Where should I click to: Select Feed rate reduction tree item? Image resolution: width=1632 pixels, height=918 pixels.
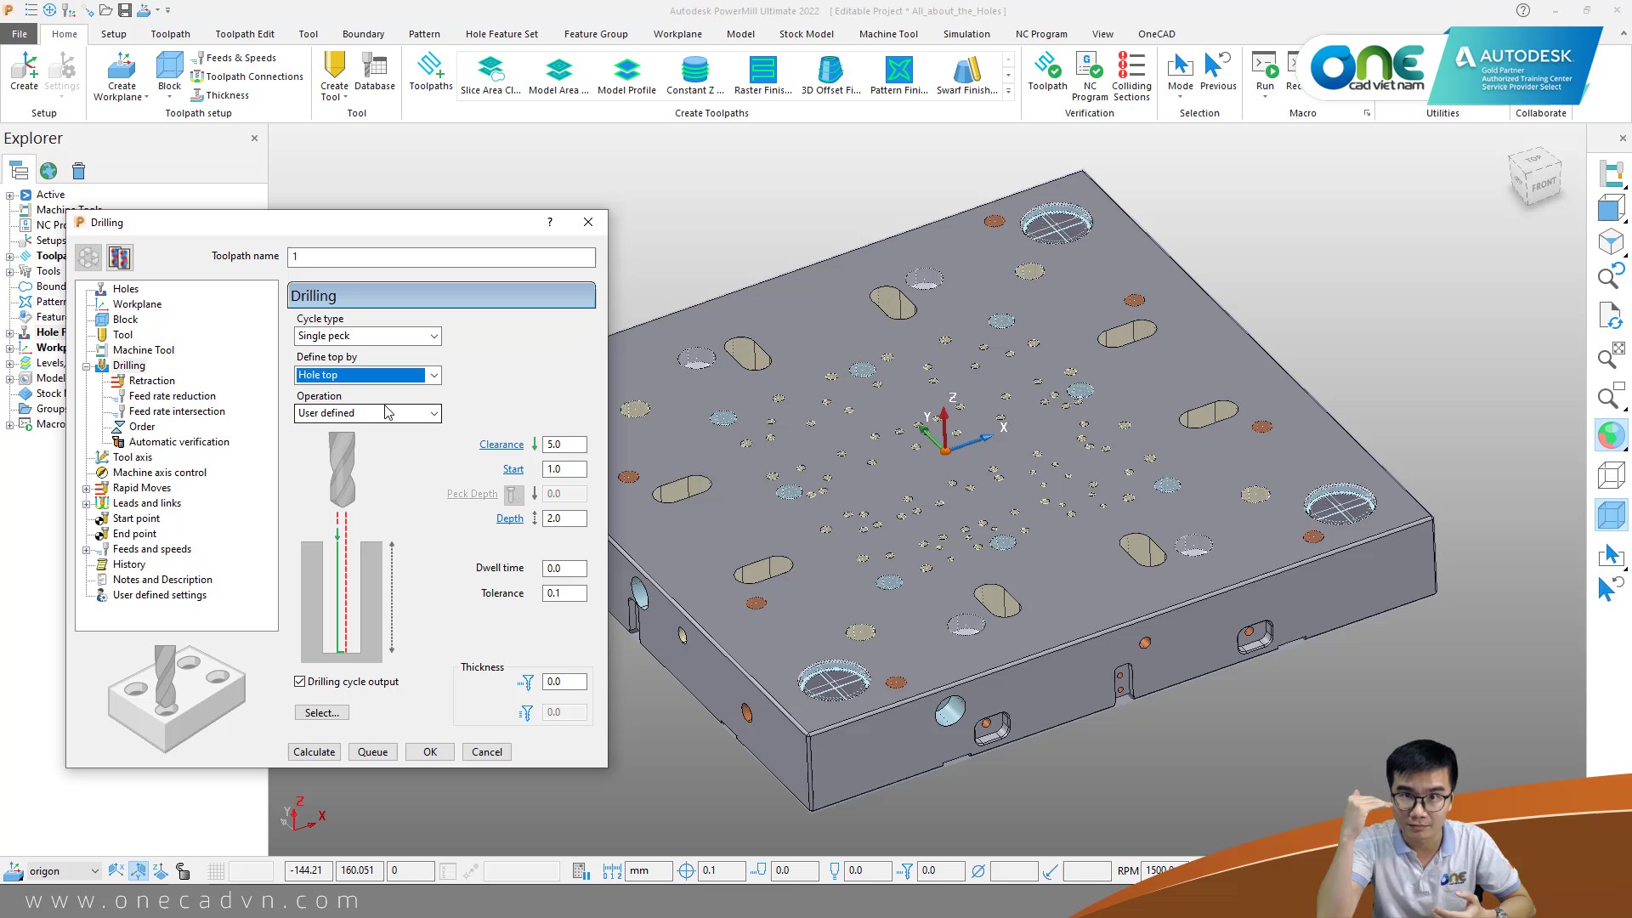click(x=173, y=396)
